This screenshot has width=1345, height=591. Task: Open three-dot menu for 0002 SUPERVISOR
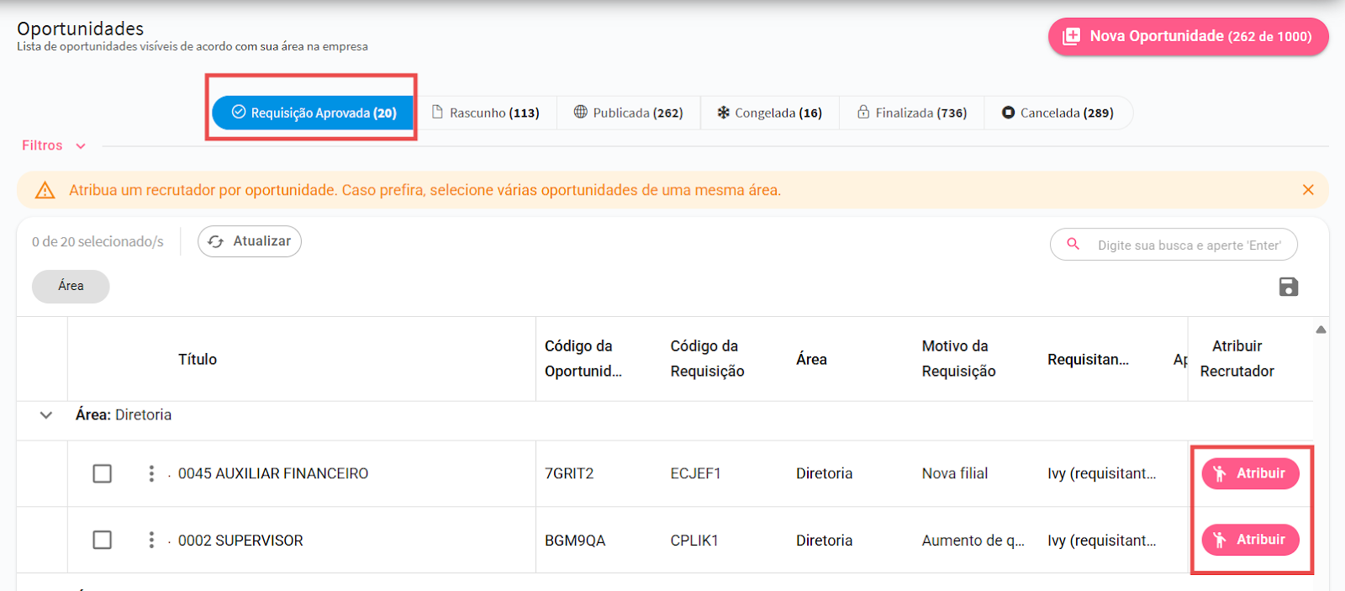point(151,540)
